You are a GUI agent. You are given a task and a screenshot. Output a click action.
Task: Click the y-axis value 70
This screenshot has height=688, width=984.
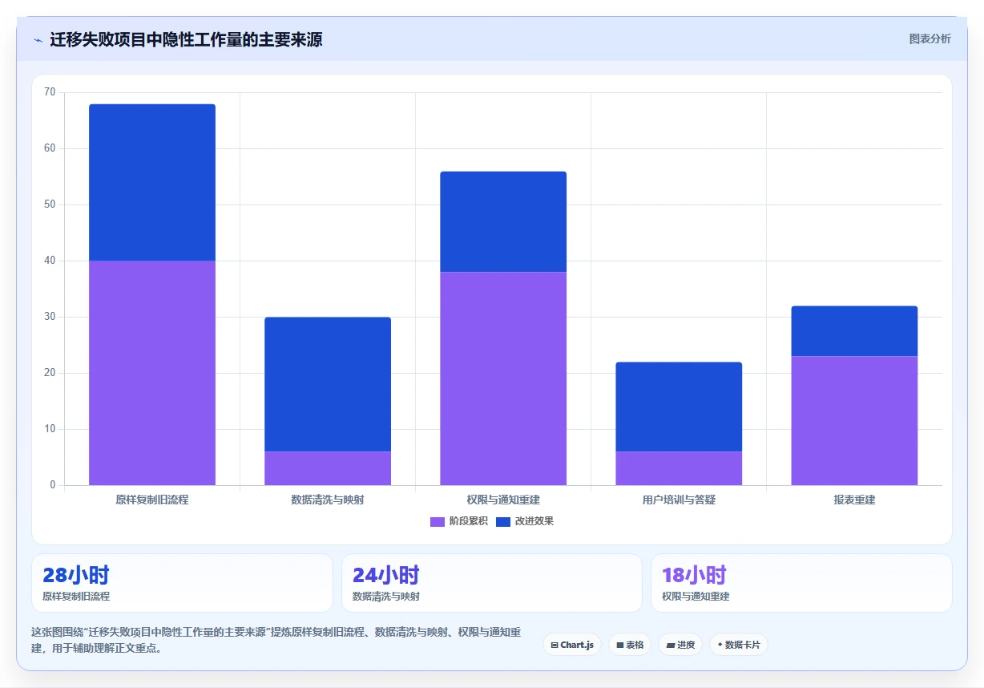click(x=50, y=92)
